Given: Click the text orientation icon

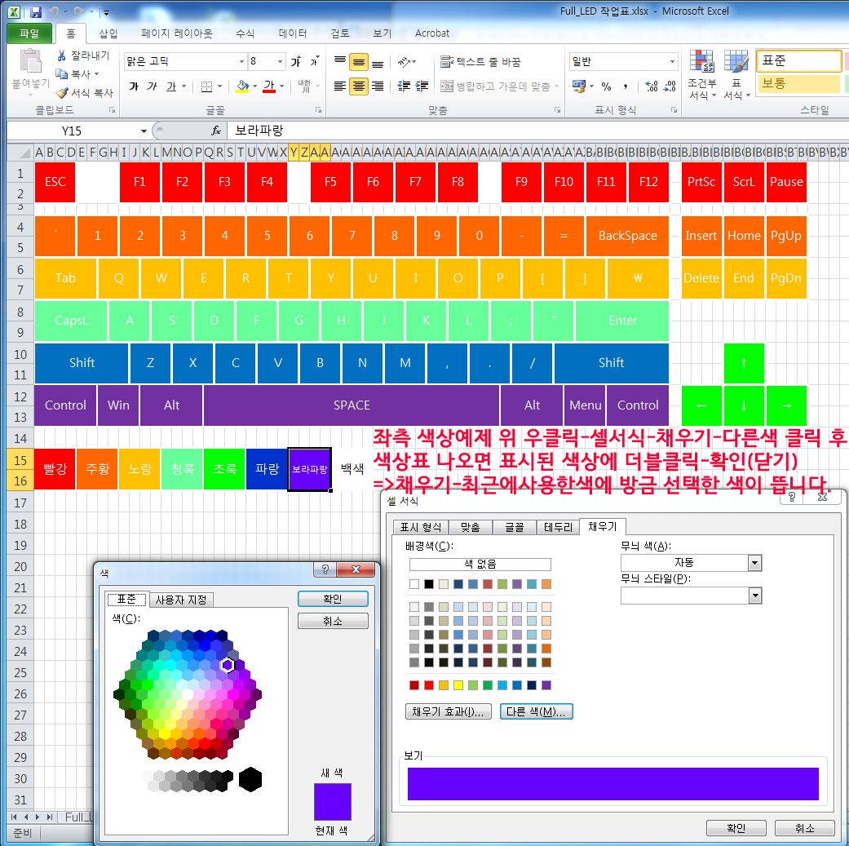Looking at the screenshot, I should (x=405, y=62).
